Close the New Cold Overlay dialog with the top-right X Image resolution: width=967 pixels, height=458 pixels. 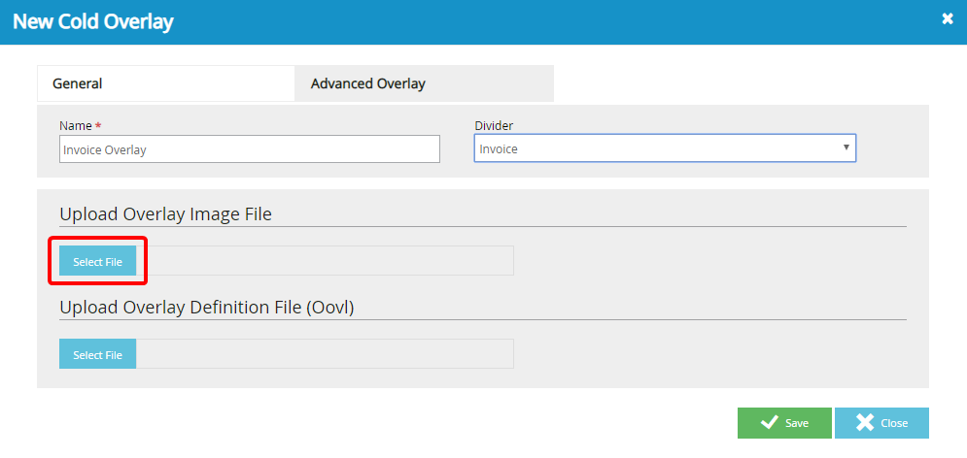click(x=948, y=19)
